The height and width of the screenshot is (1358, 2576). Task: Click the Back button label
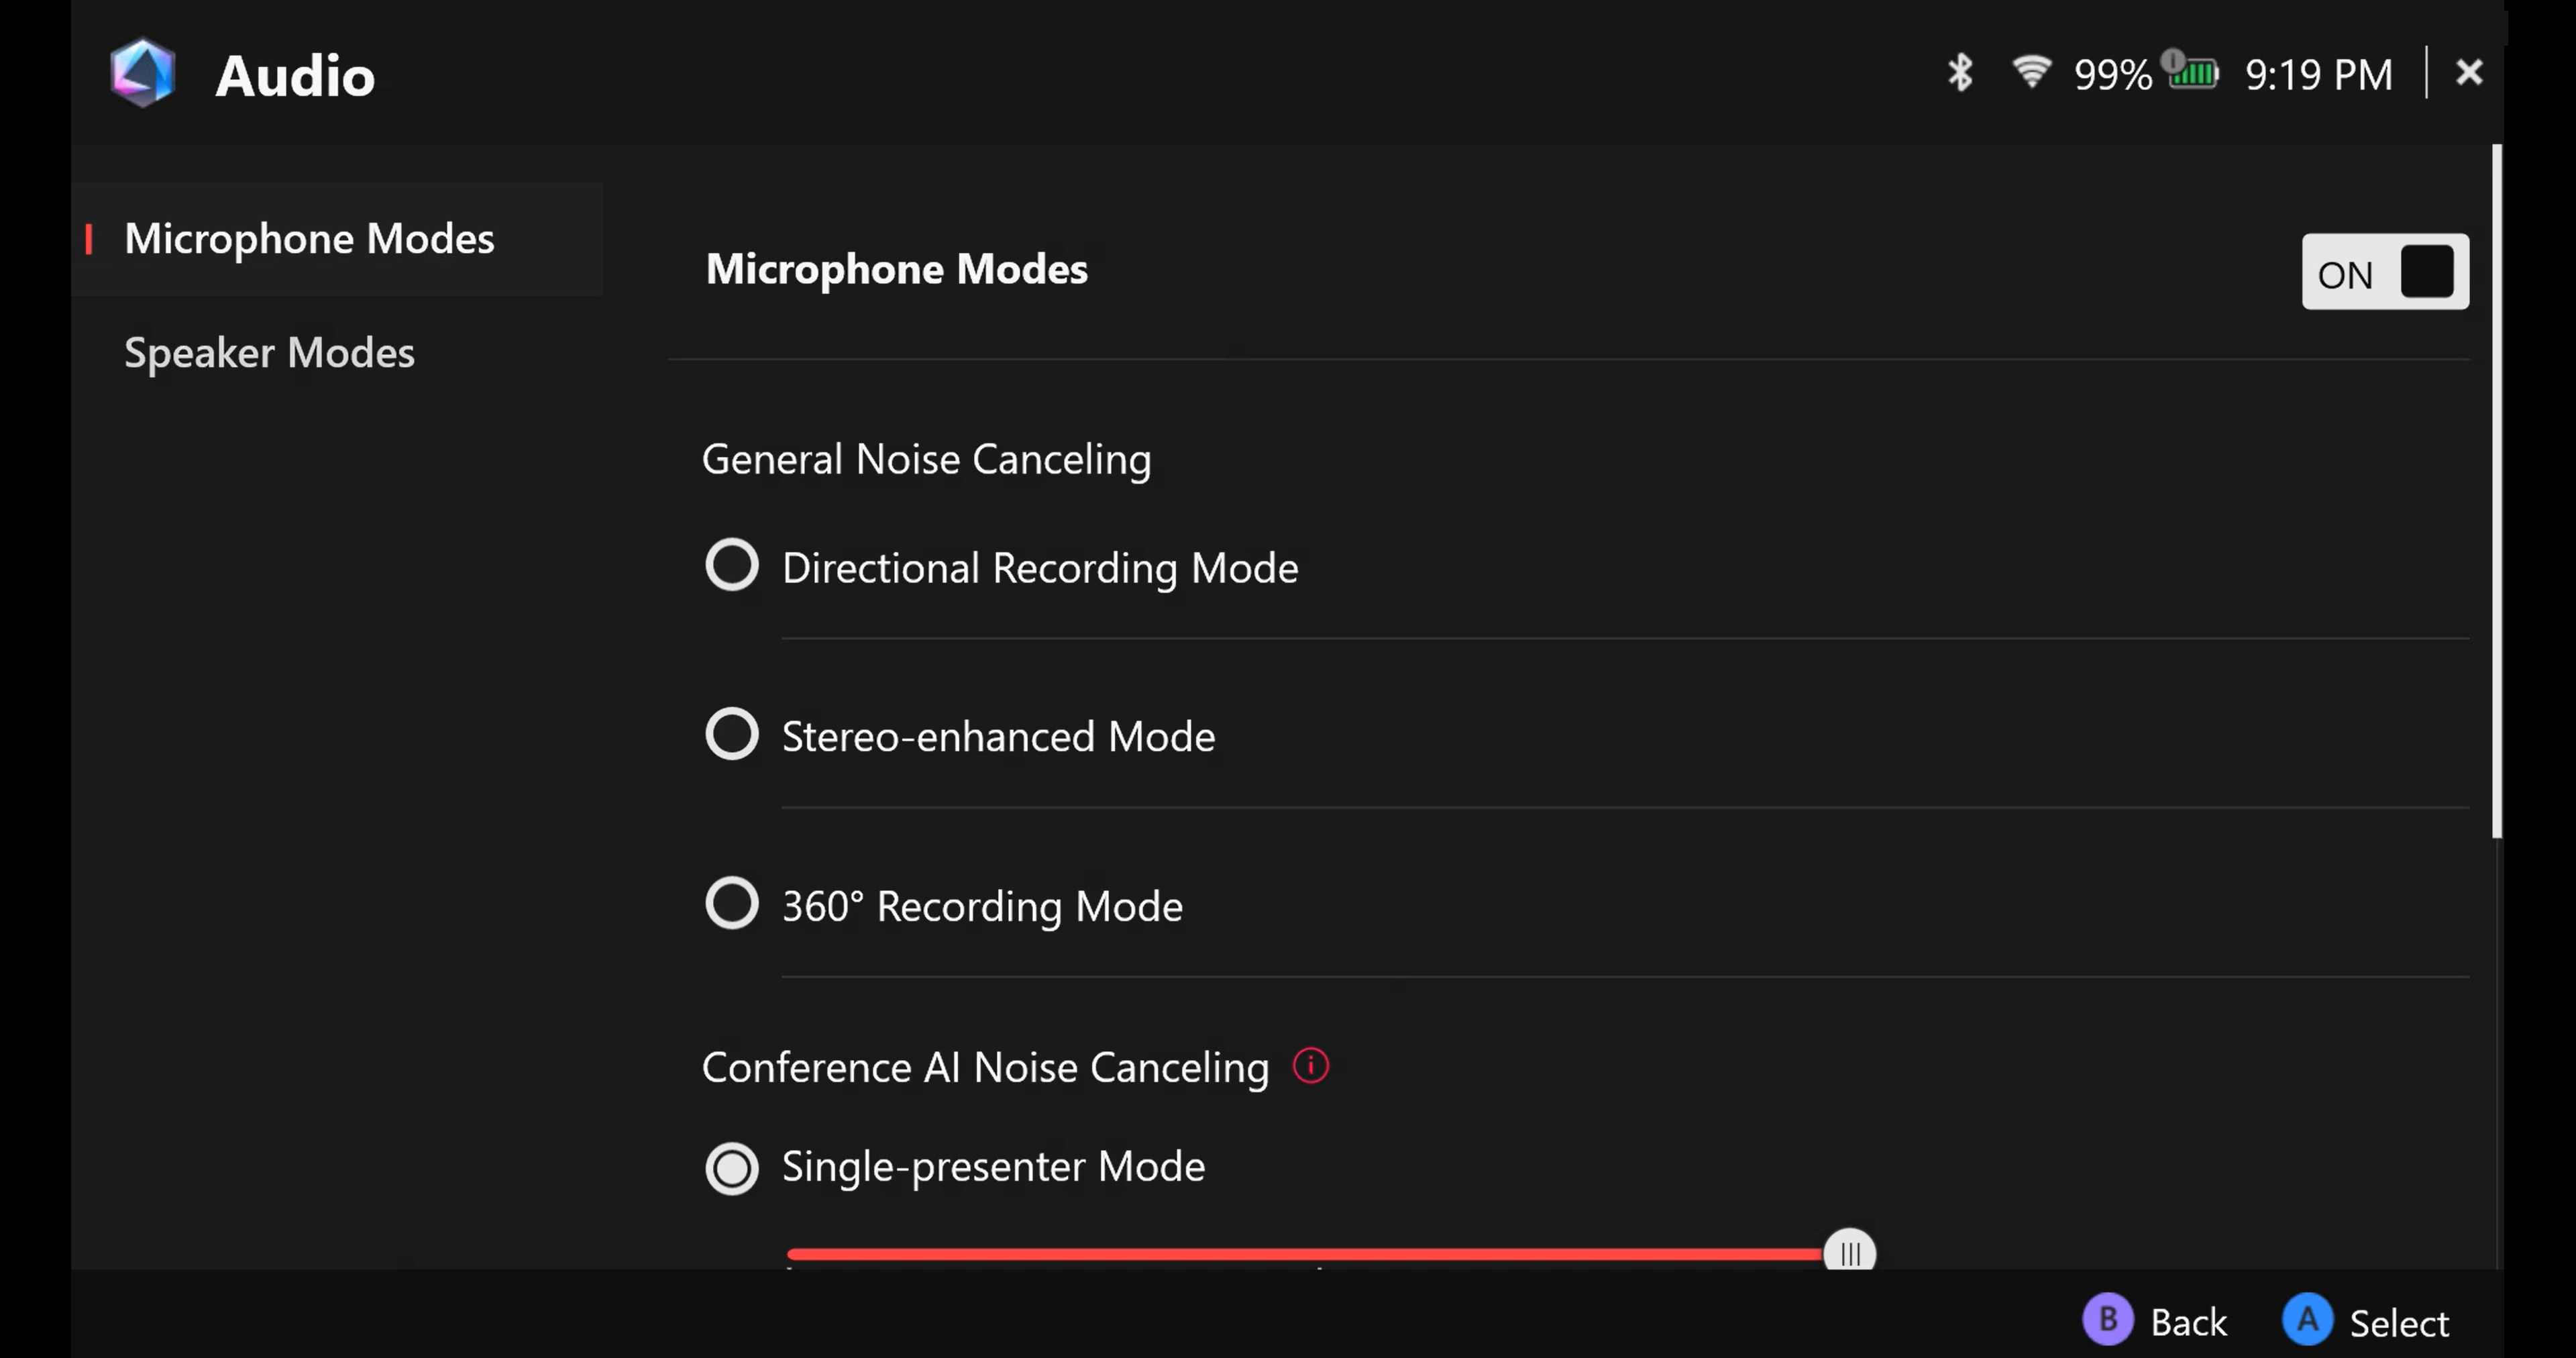coord(2188,1323)
